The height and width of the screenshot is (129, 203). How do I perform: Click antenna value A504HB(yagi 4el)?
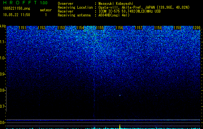coord(114,15)
